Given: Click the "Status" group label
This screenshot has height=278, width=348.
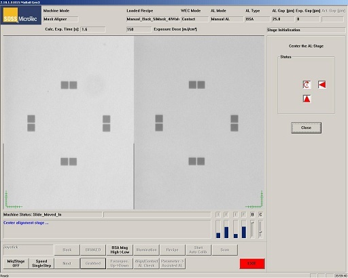Looking at the screenshot, I should [285, 57].
